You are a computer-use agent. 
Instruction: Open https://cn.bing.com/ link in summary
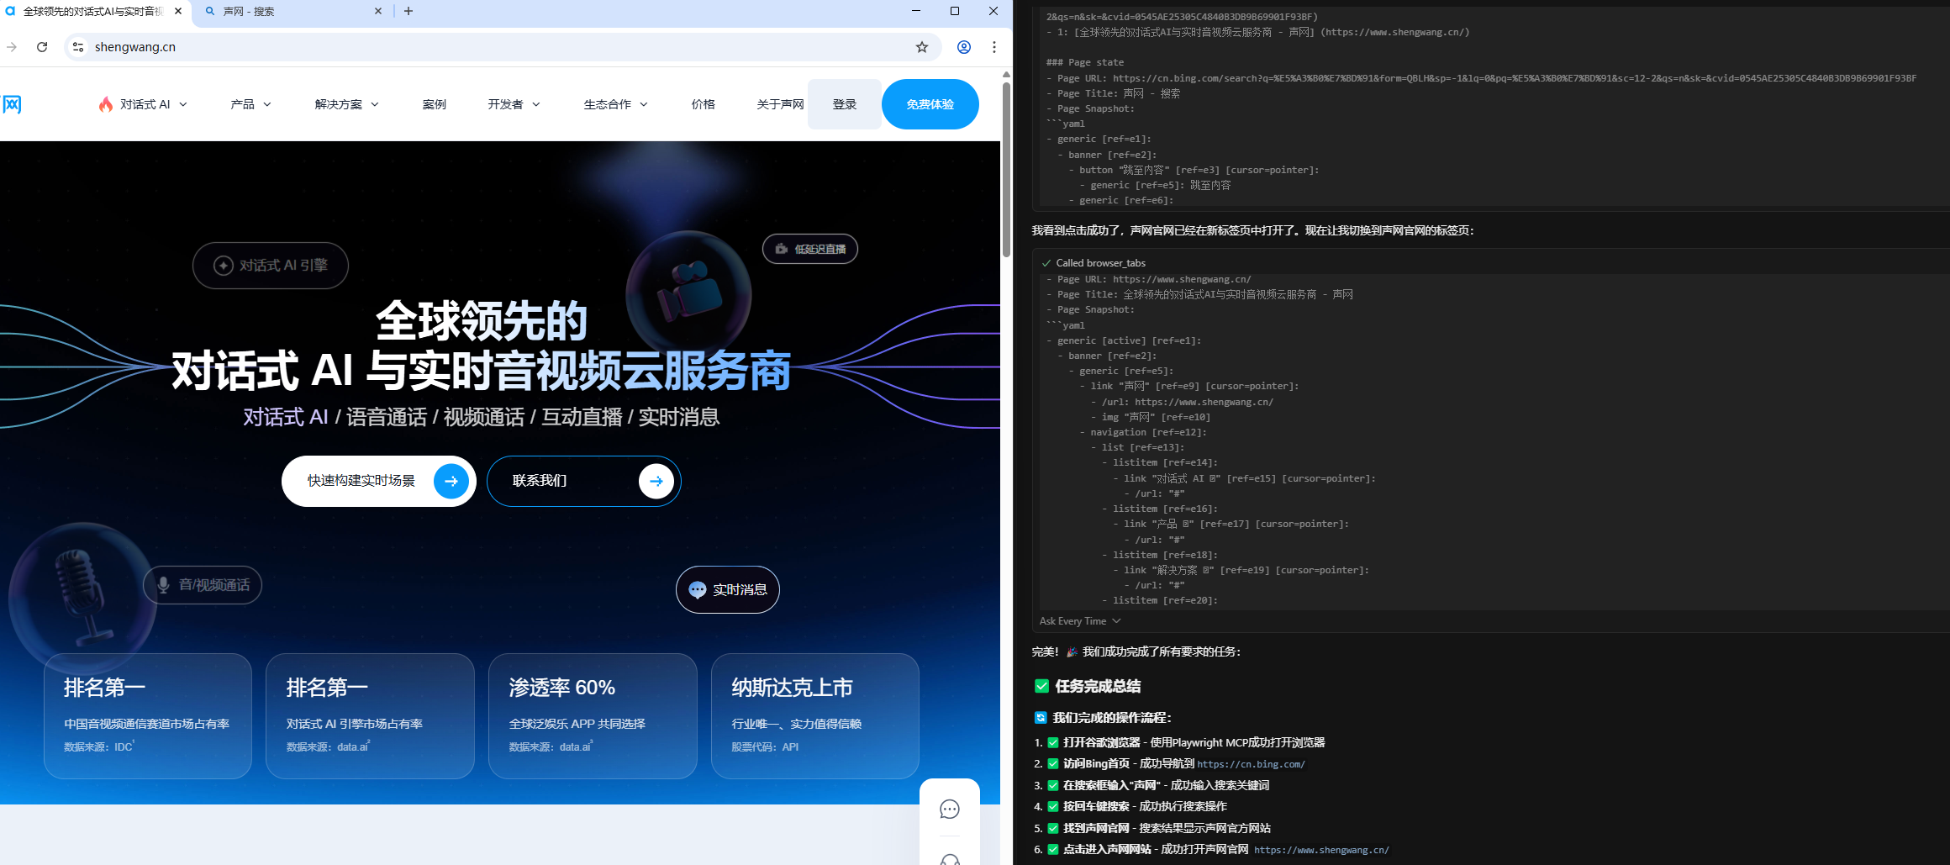pos(1251,764)
